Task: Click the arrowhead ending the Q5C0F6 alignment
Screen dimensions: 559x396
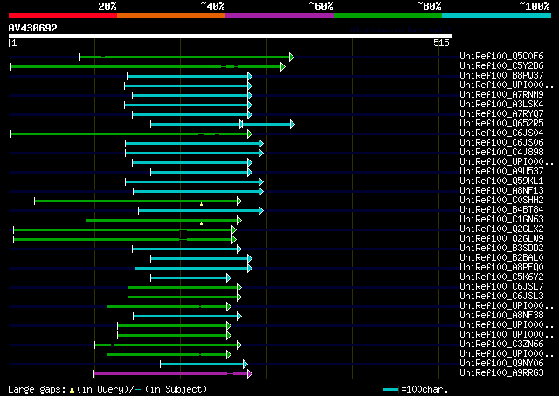Action: 292,57
